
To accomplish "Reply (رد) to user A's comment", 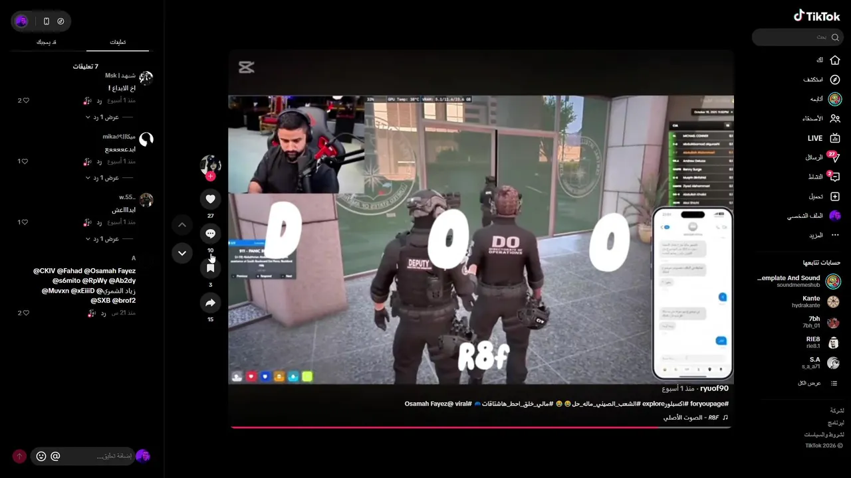I will (x=104, y=313).
